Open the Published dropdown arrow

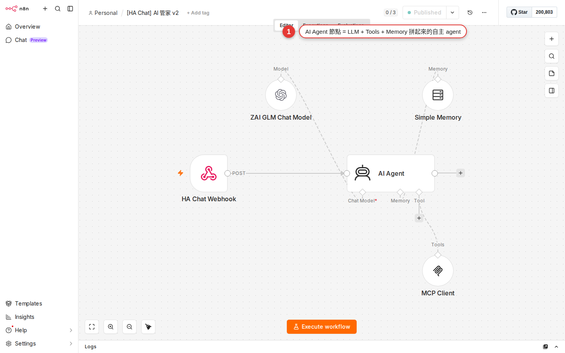click(x=452, y=13)
